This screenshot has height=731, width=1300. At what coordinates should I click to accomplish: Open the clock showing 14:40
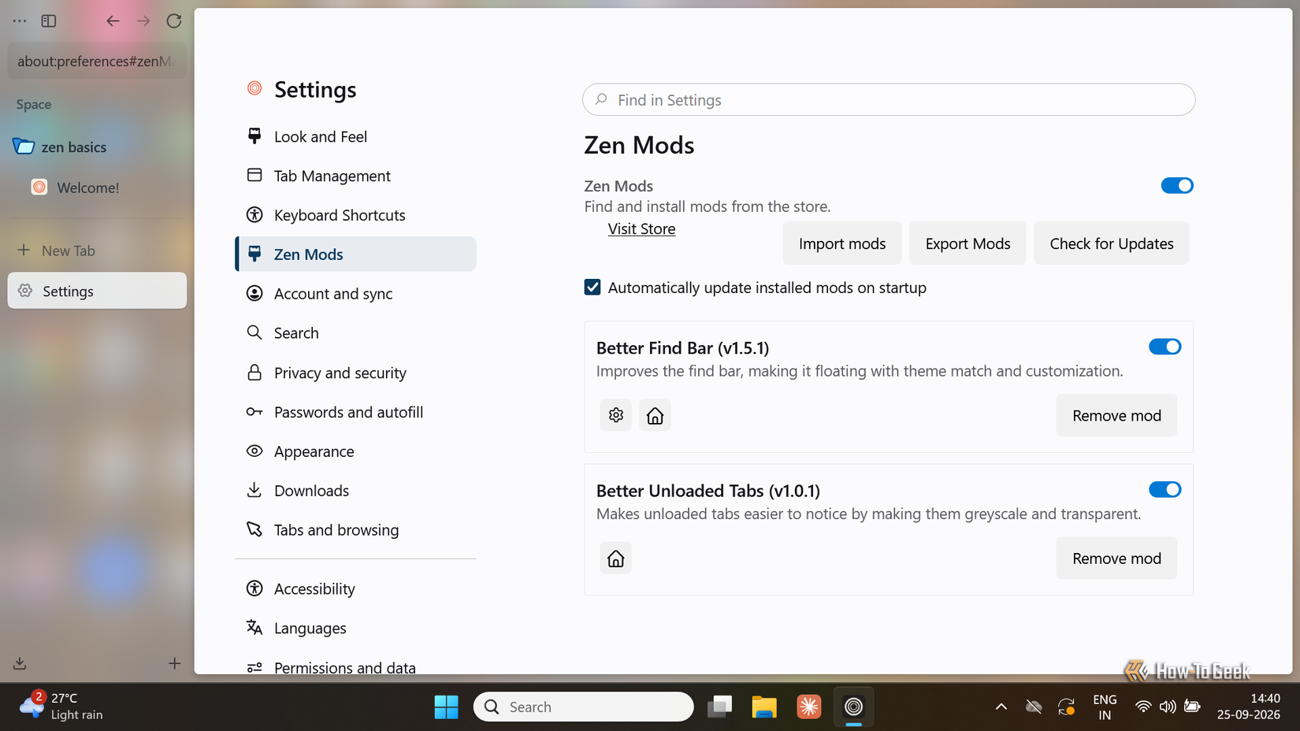click(x=1249, y=707)
